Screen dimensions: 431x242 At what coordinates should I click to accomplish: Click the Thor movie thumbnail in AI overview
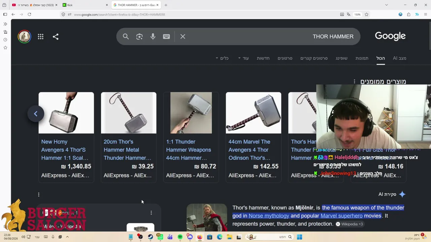click(x=207, y=217)
